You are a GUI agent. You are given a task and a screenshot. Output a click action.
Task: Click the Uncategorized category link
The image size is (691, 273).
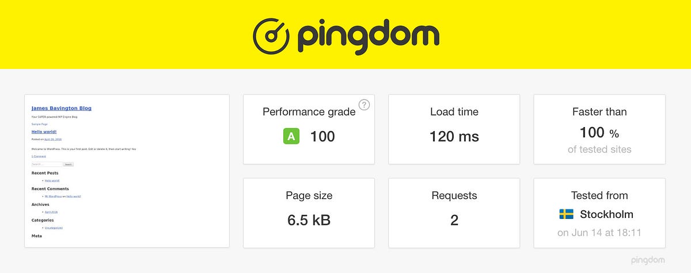(54, 228)
